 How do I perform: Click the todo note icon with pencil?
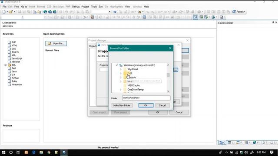222,17
